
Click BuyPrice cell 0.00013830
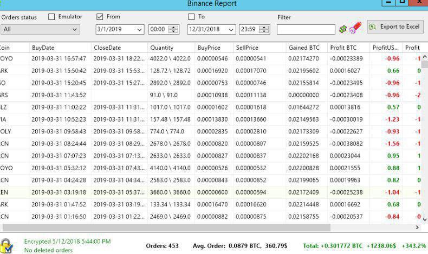coord(212,119)
